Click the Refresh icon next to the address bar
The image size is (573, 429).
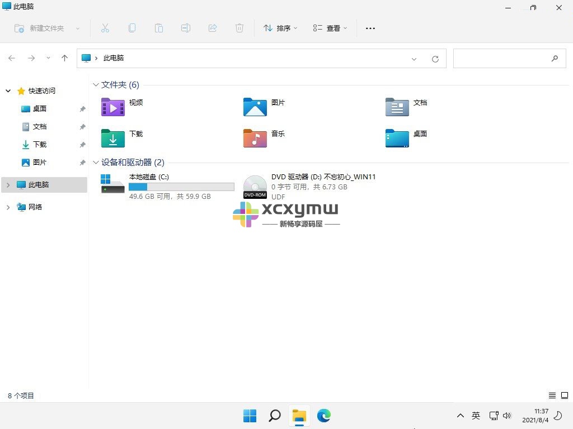click(435, 58)
